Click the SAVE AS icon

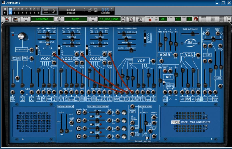(16, 20)
